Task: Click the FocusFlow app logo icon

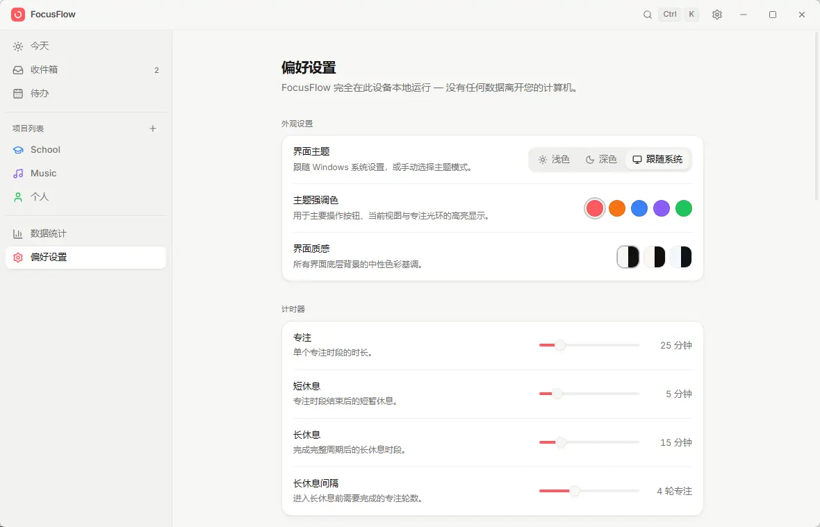Action: (18, 15)
